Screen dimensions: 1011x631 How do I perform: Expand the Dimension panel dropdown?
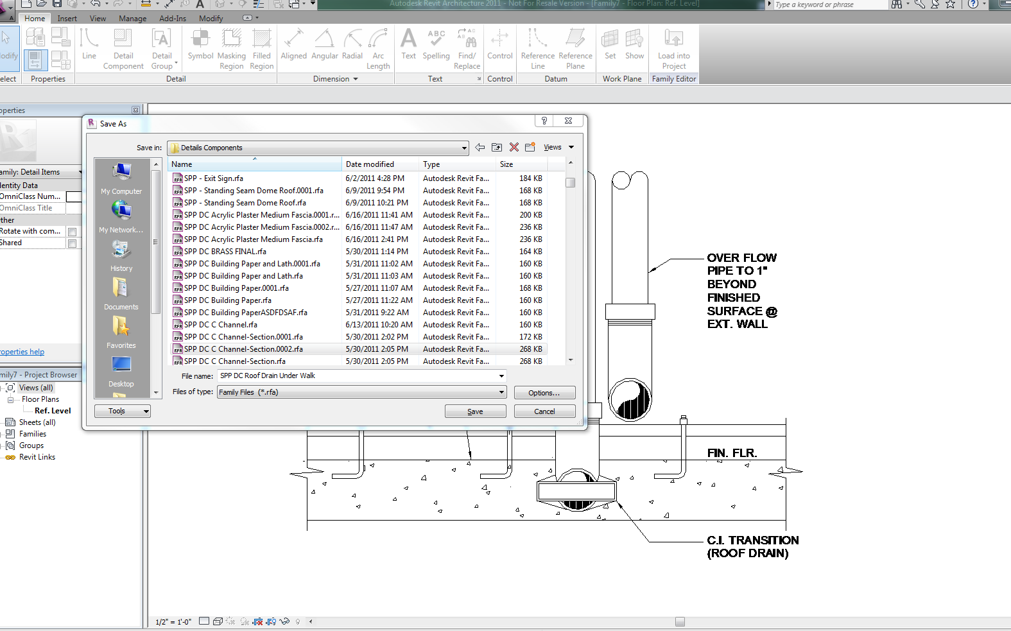(356, 79)
